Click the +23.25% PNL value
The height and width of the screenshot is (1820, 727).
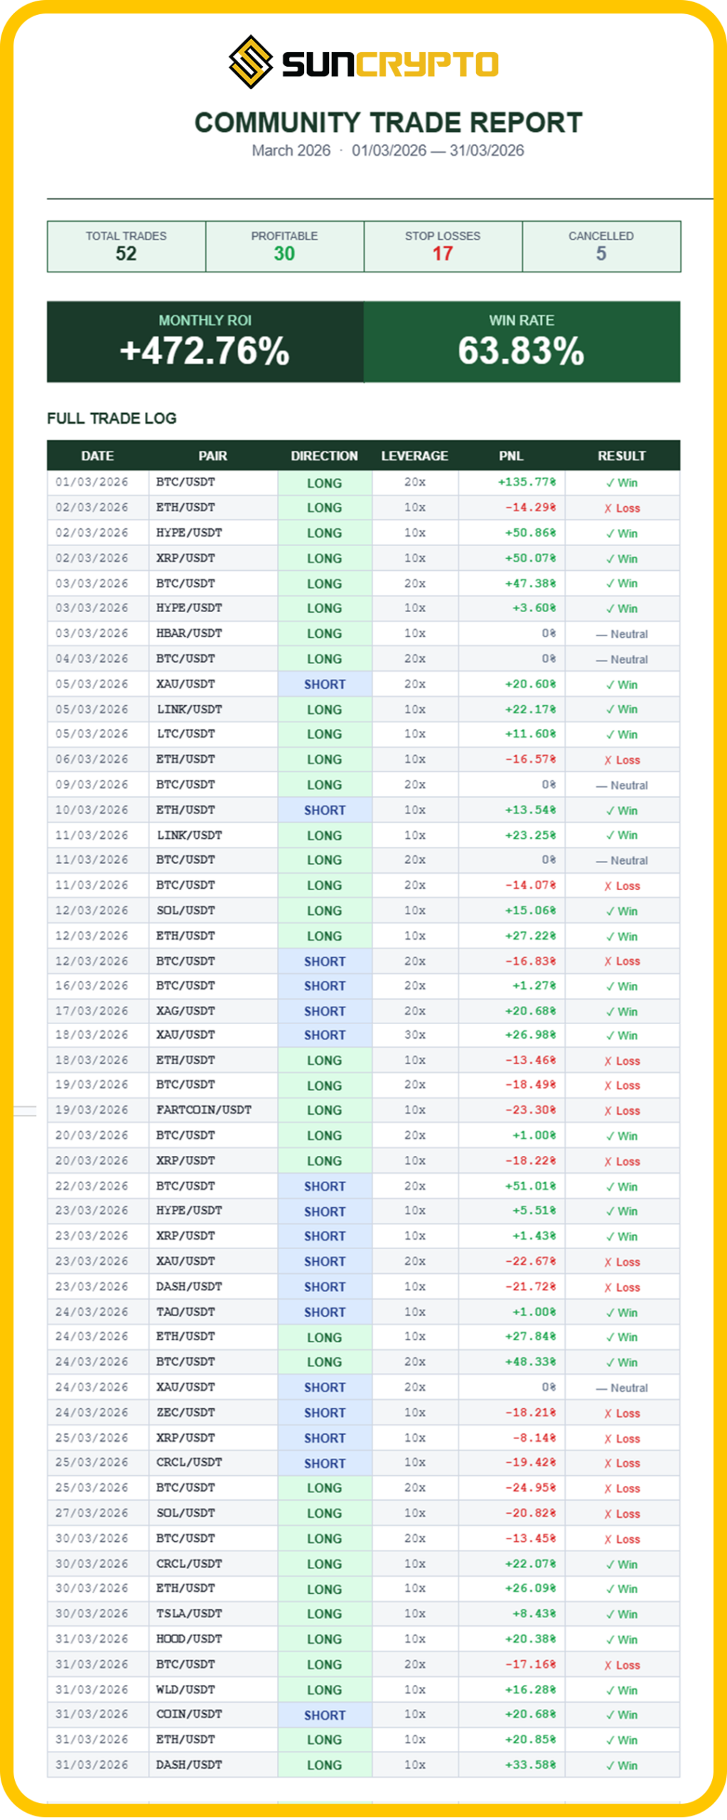(x=530, y=835)
